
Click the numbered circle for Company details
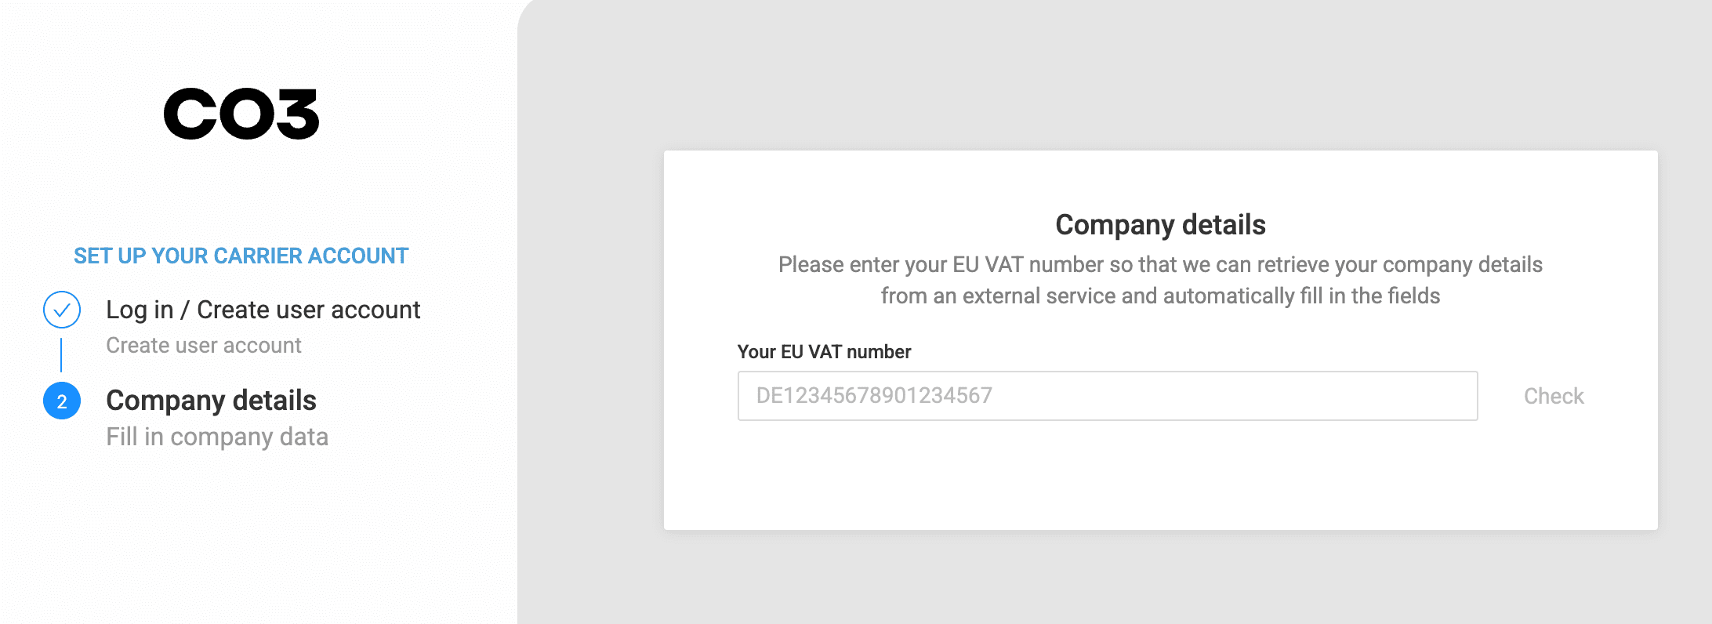tap(63, 402)
